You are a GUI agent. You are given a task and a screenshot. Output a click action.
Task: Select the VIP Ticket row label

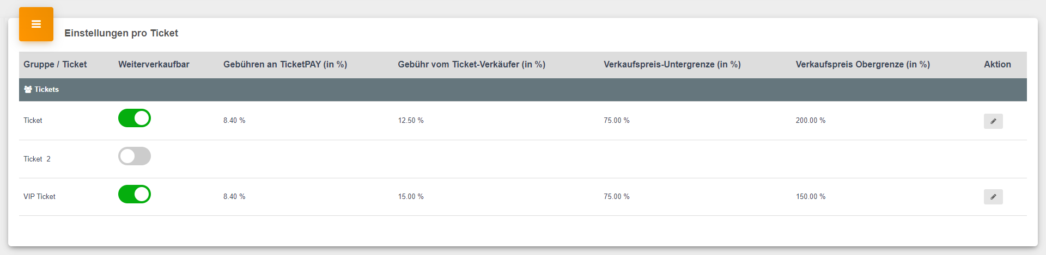[x=39, y=197]
